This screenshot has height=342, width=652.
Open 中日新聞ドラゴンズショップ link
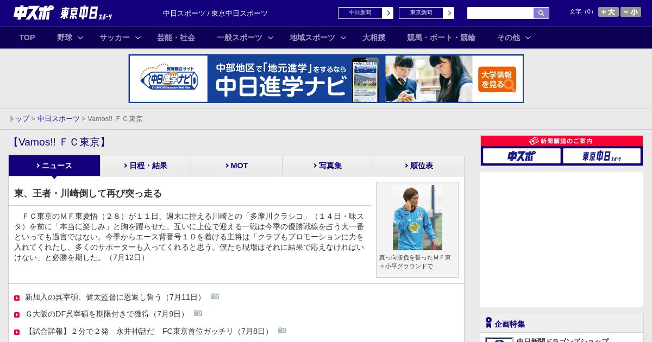click(x=562, y=340)
